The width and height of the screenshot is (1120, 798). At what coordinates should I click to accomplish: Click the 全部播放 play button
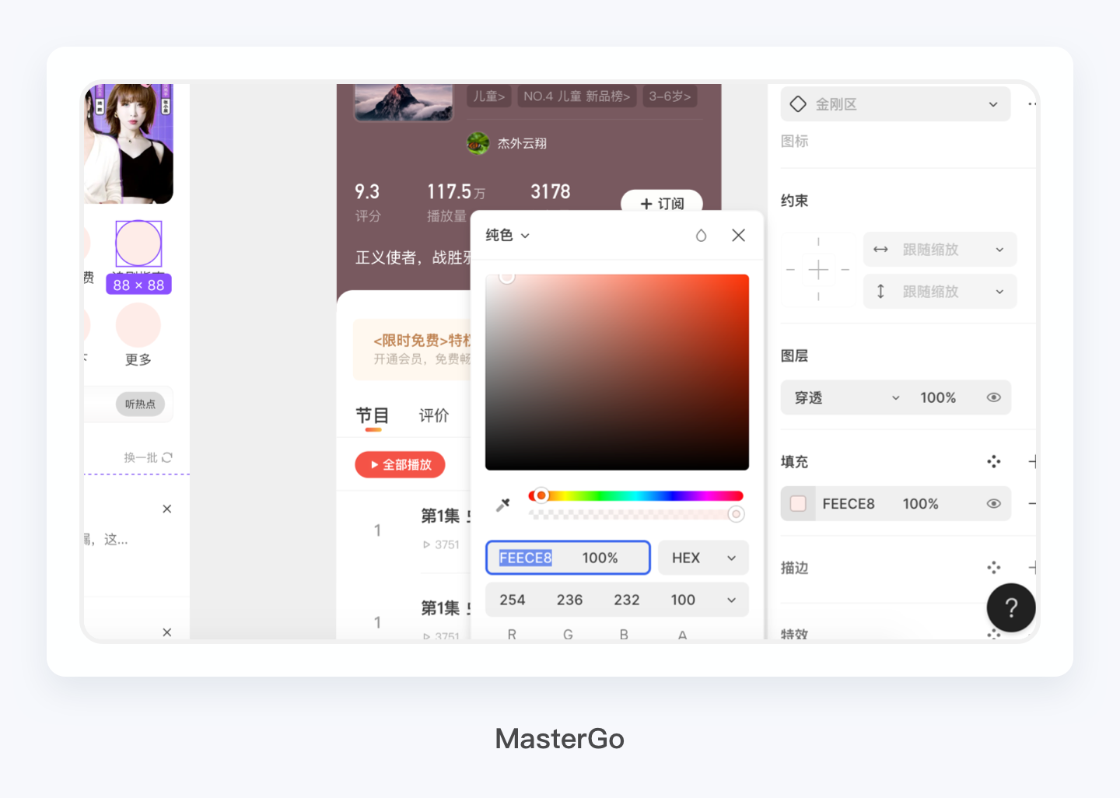tap(400, 464)
